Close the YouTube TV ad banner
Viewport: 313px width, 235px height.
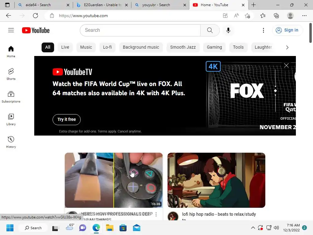tap(286, 65)
